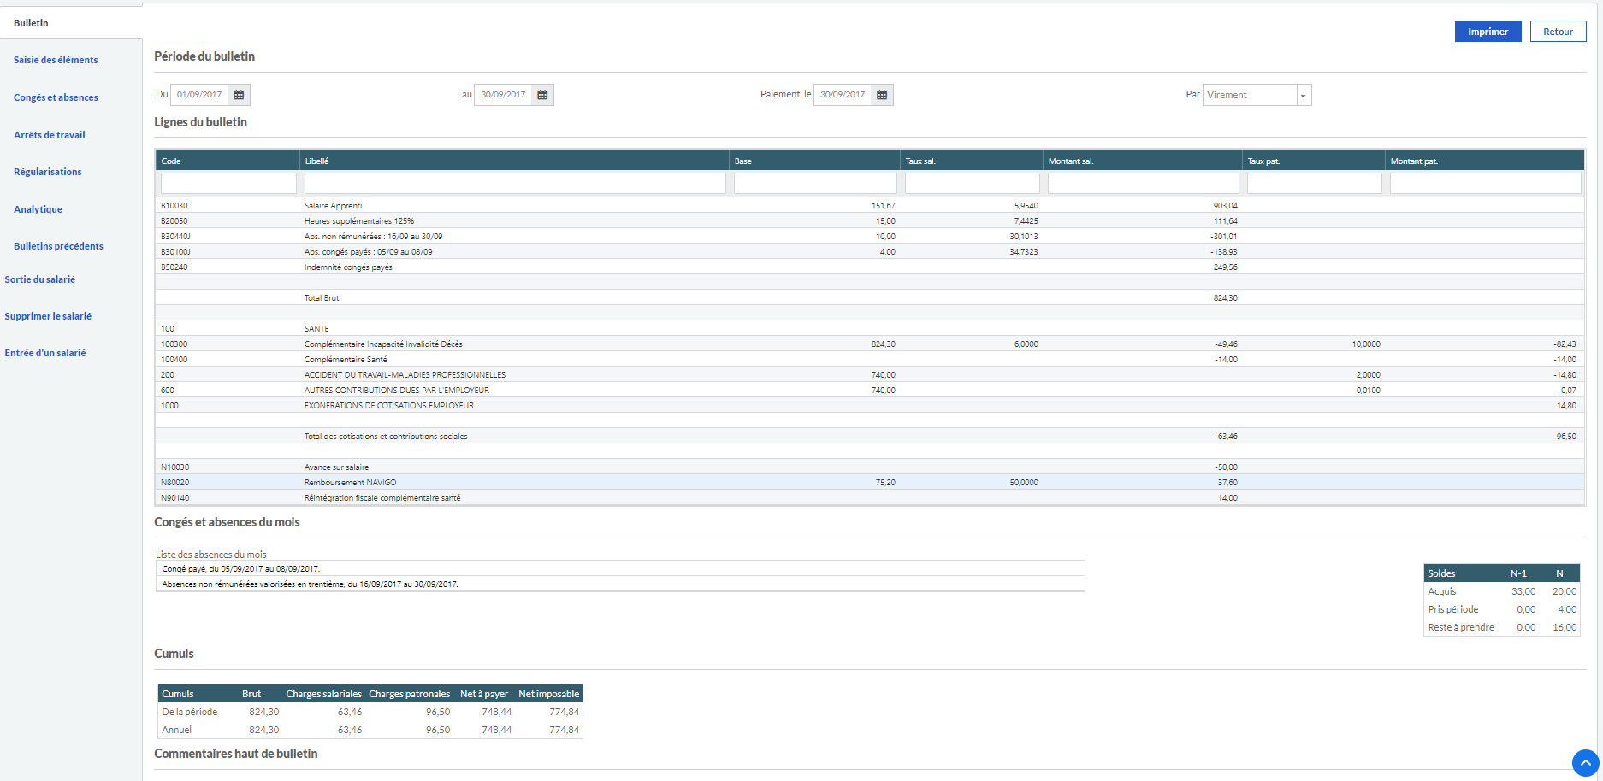Select the Total Brut row

(x=870, y=298)
